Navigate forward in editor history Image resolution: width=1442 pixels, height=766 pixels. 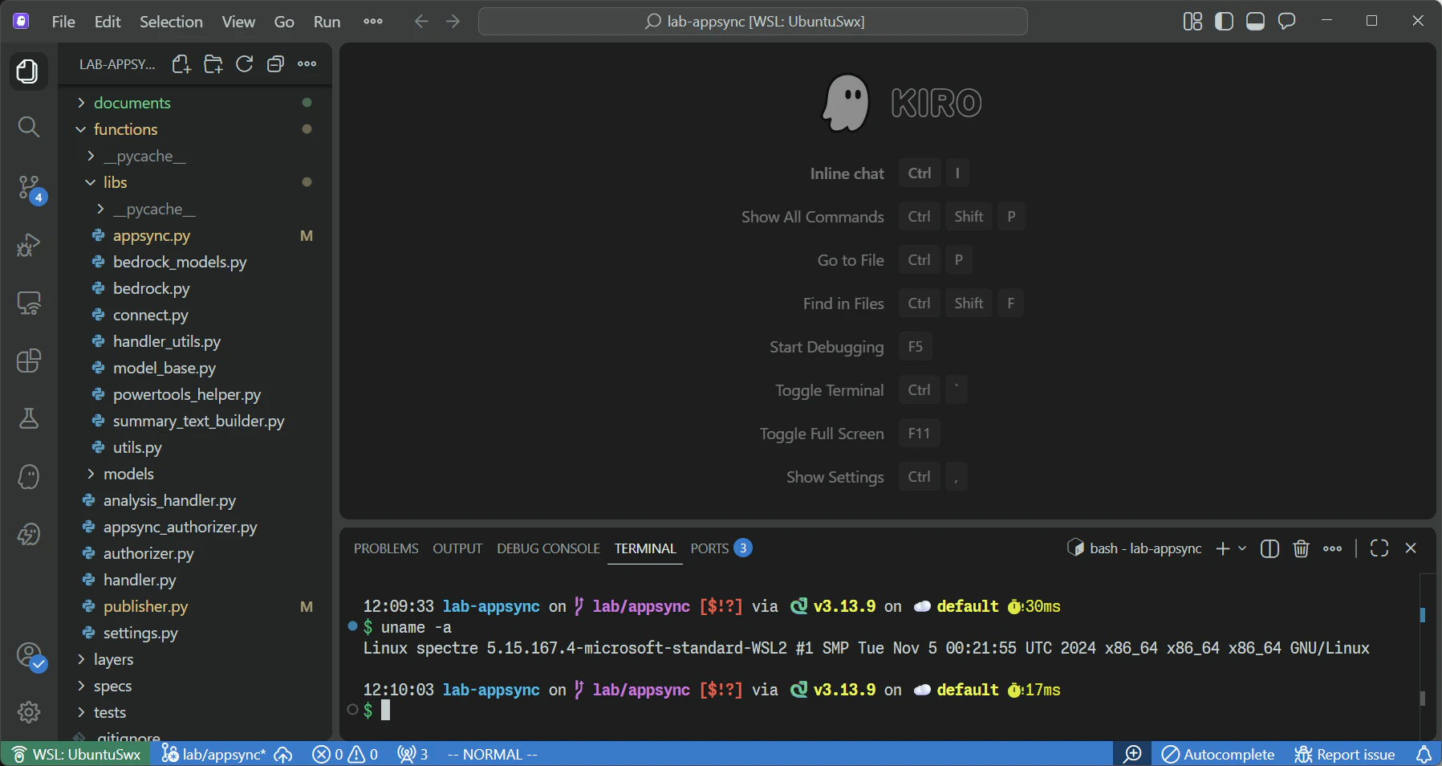(453, 22)
